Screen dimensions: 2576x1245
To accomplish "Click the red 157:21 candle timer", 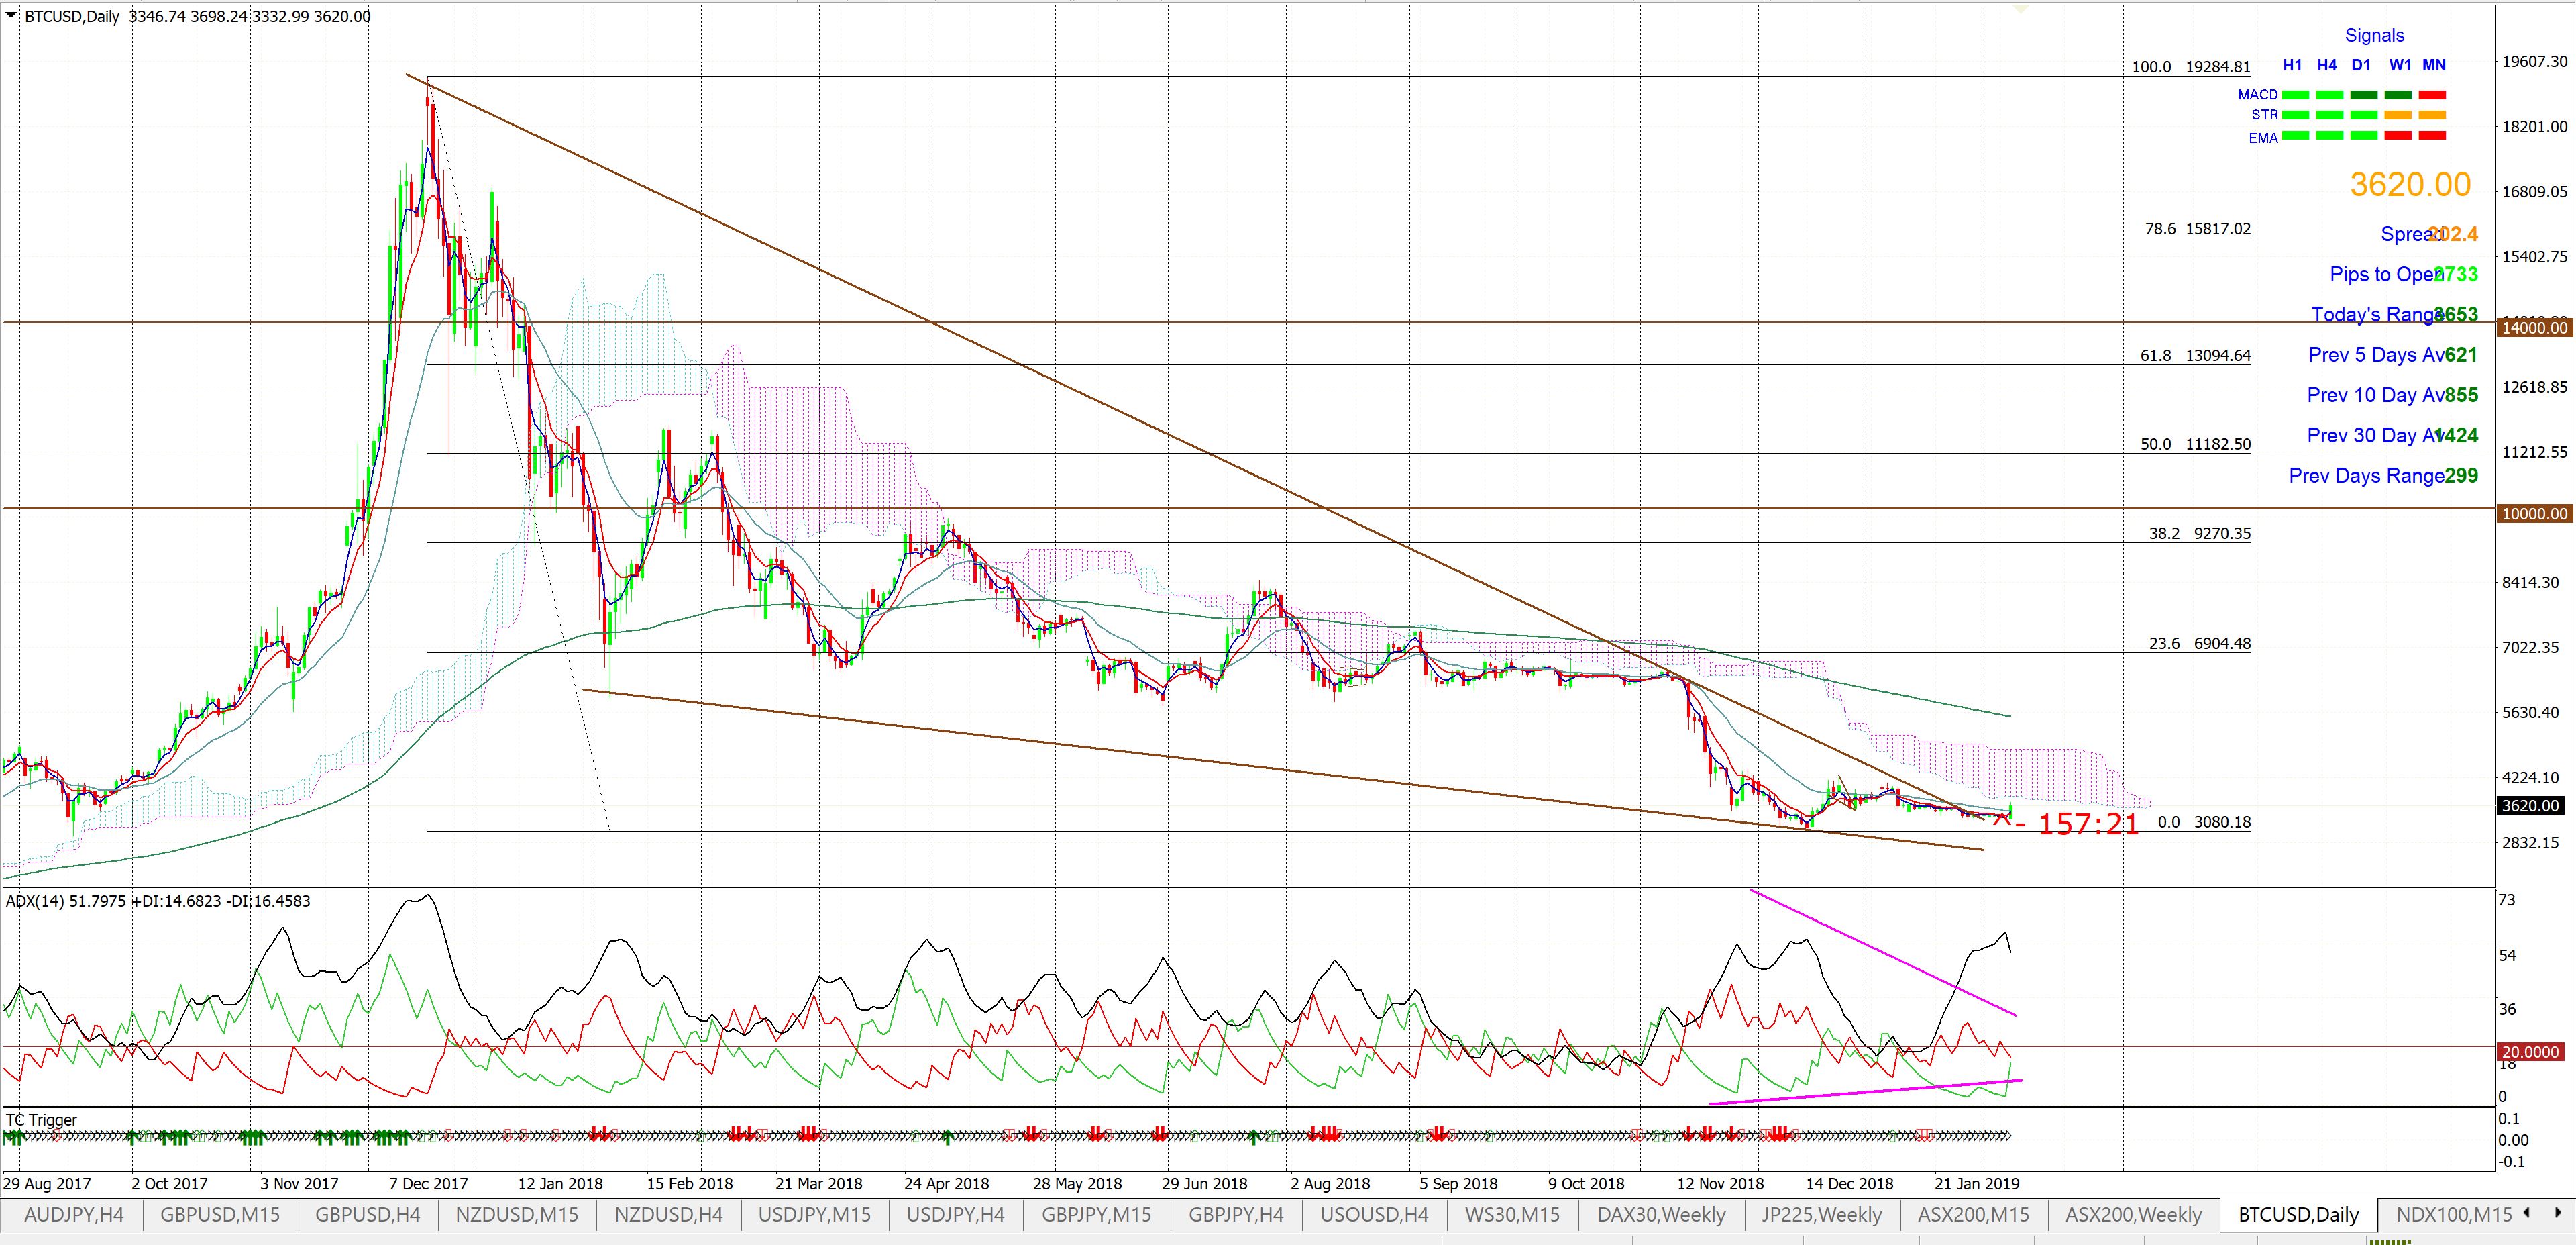I will pos(2088,825).
